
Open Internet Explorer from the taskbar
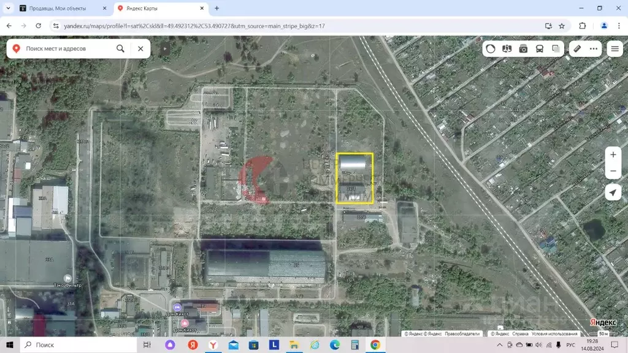315,344
